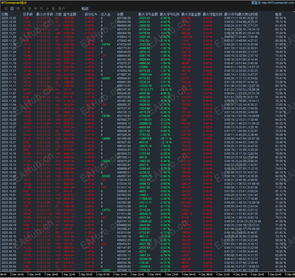
Task: Select the M view icon
Action: pyautogui.click(x=47, y=8)
